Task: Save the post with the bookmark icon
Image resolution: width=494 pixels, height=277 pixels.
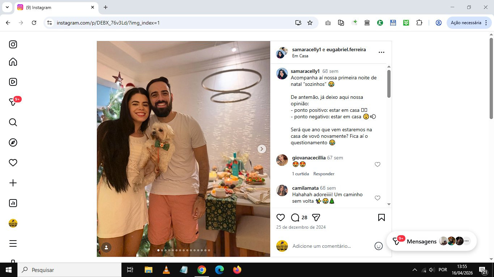Action: pyautogui.click(x=382, y=217)
